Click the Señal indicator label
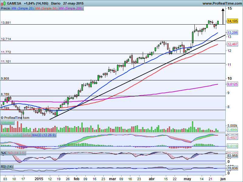This screenshot has width=243, height=182. 27,135
